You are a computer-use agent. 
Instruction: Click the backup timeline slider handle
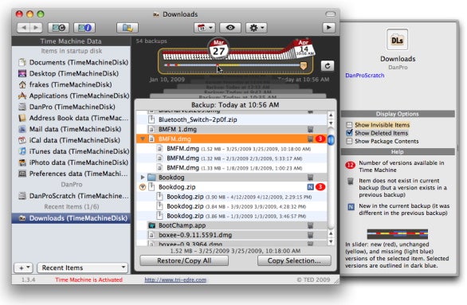(303, 65)
